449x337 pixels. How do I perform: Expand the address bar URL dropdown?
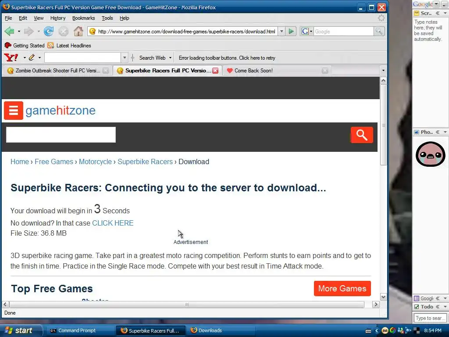pos(282,31)
